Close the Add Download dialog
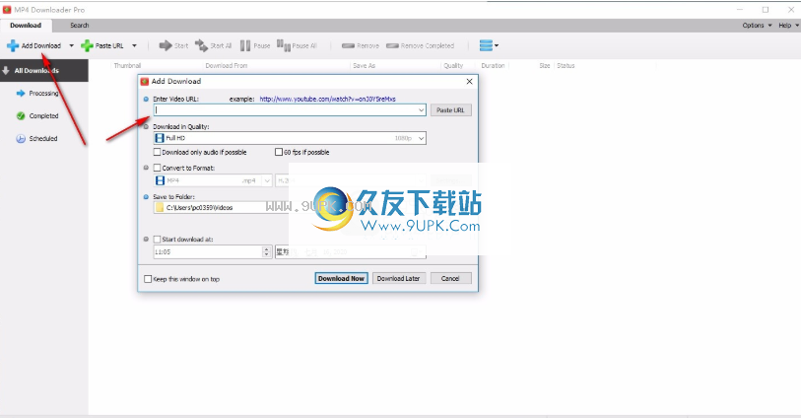The width and height of the screenshot is (801, 418). click(x=469, y=81)
